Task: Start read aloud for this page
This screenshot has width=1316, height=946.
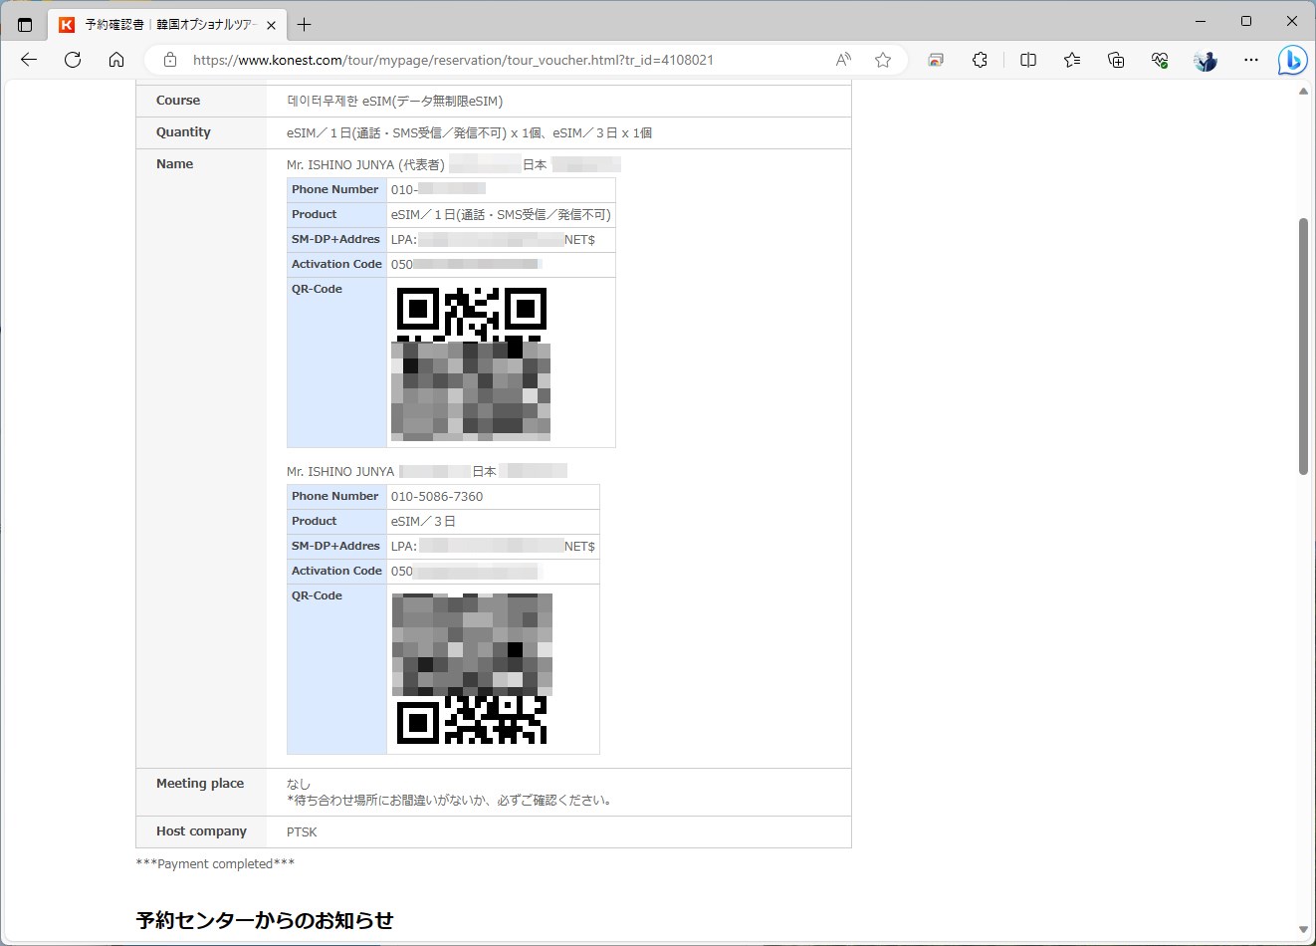Action: tap(842, 60)
